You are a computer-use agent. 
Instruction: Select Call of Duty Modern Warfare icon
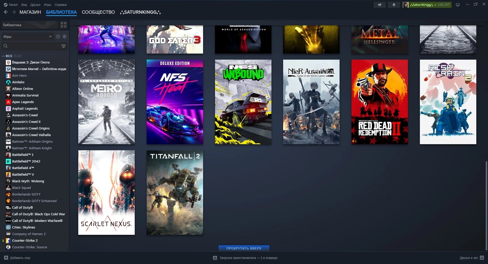[8, 221]
